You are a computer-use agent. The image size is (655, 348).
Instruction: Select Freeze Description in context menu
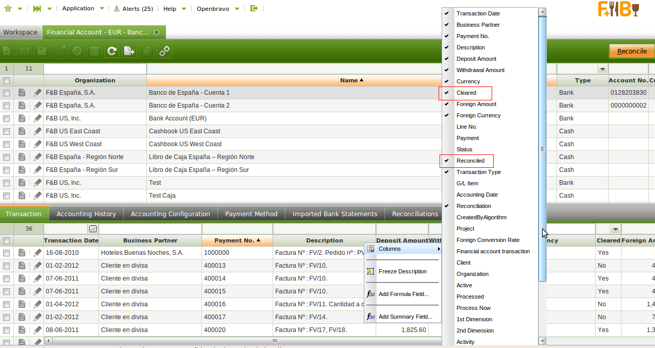(402, 271)
